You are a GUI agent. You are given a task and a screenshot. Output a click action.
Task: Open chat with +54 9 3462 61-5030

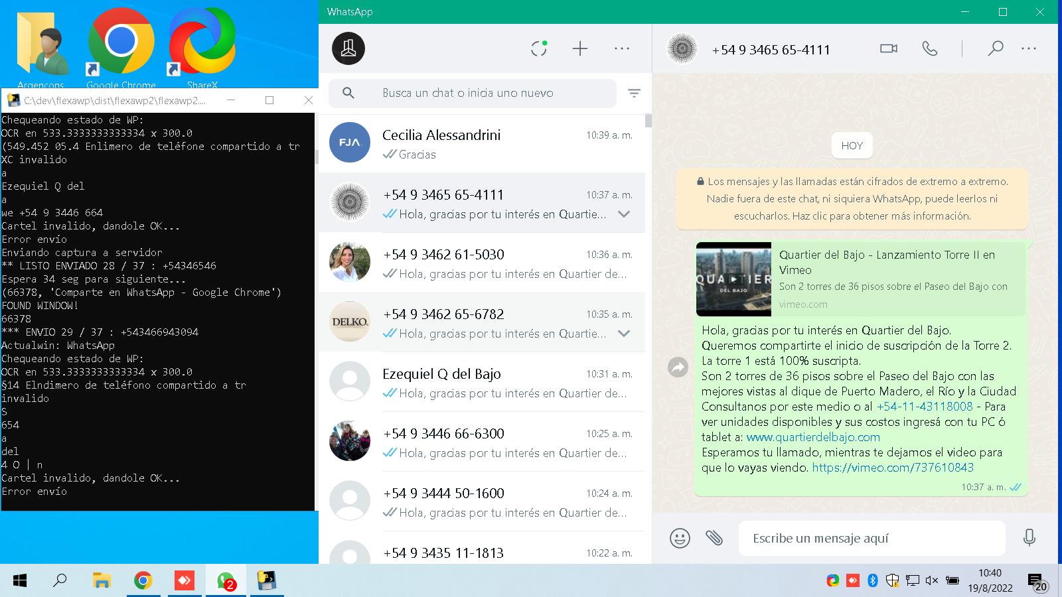coord(481,263)
